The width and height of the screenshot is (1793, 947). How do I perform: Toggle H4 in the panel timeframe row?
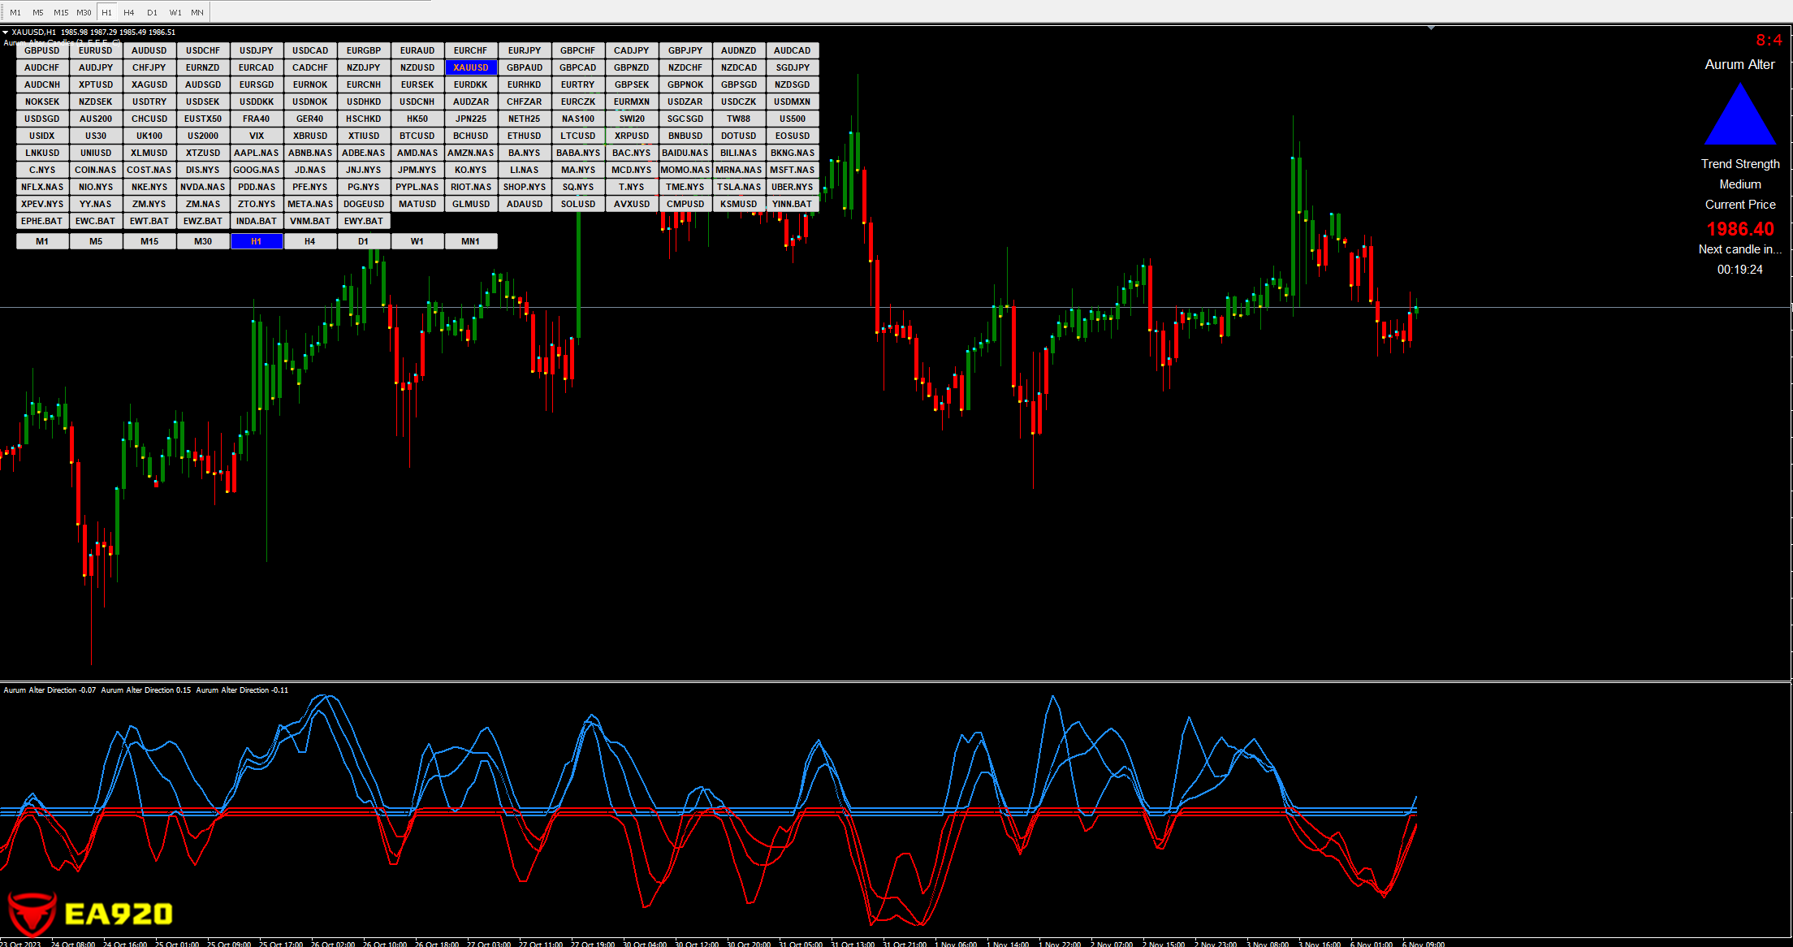310,241
